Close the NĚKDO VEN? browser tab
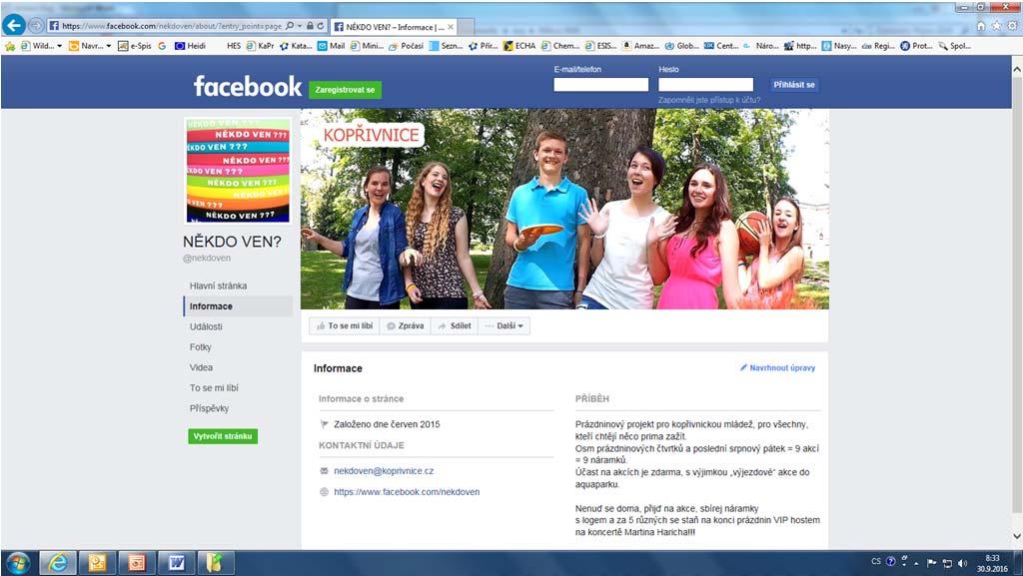 coord(451,27)
